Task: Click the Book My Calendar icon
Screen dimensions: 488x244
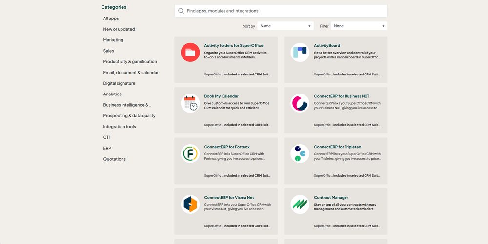Action: (x=190, y=103)
